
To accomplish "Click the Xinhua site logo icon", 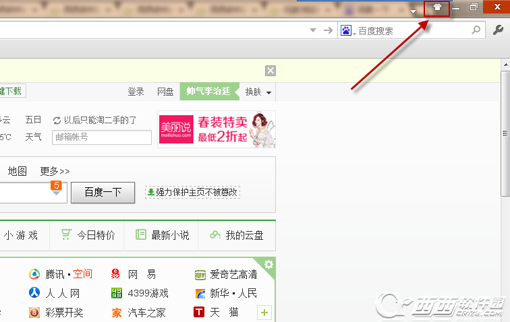I will pyautogui.click(x=200, y=294).
